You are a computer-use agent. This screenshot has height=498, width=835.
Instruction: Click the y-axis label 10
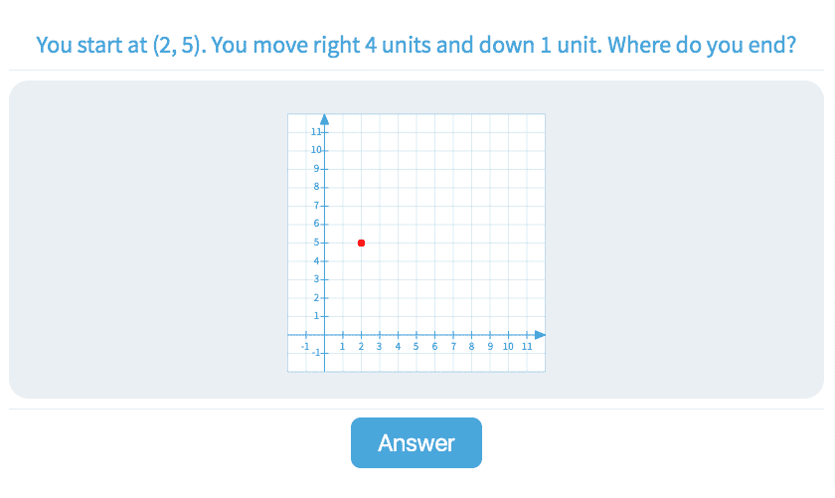[x=314, y=149]
